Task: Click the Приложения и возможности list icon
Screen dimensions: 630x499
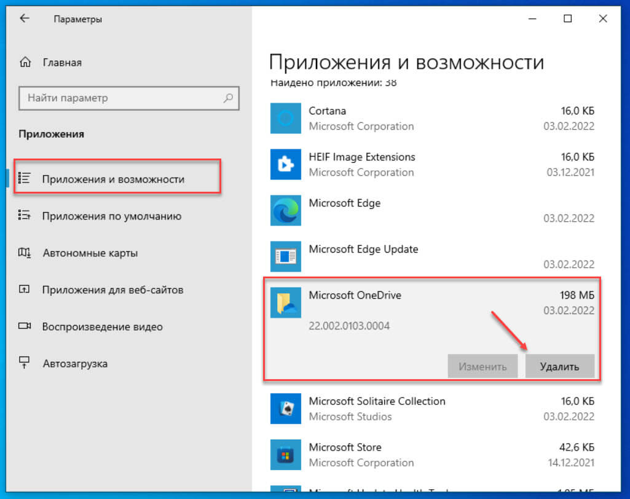Action: click(25, 178)
